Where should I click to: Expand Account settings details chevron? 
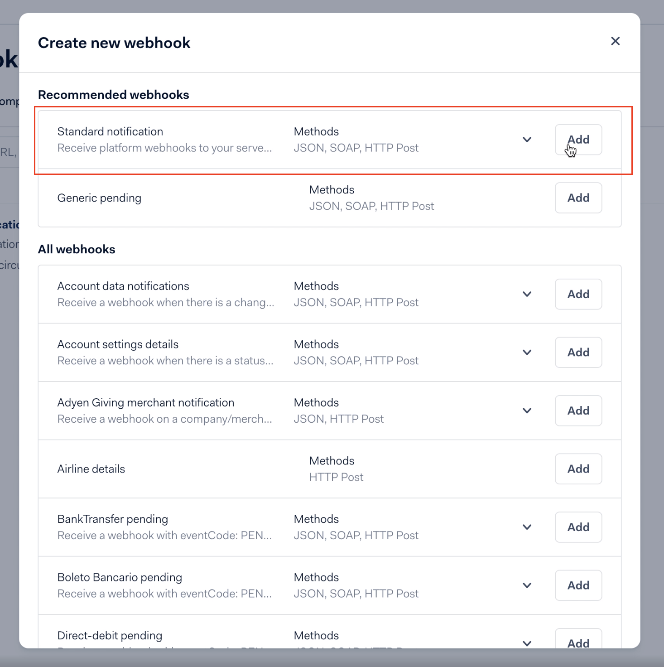[527, 352]
